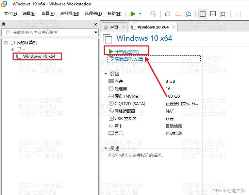
Task: Close the Windows 10 x64 tab
Action: click(x=174, y=27)
